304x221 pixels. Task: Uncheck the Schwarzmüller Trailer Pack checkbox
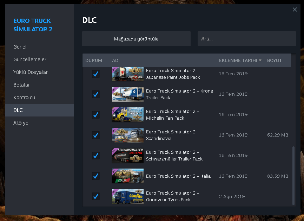(96, 156)
